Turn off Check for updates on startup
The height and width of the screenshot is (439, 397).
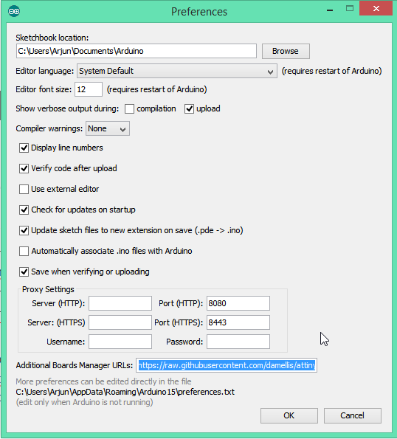24,210
